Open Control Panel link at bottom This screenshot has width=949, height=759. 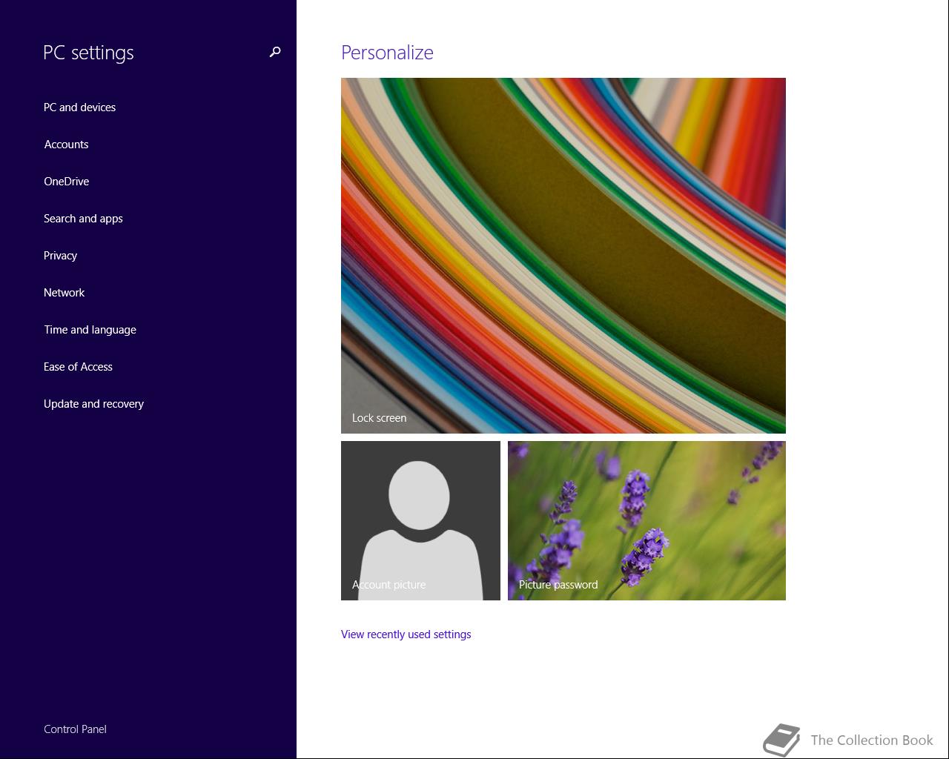coord(75,729)
